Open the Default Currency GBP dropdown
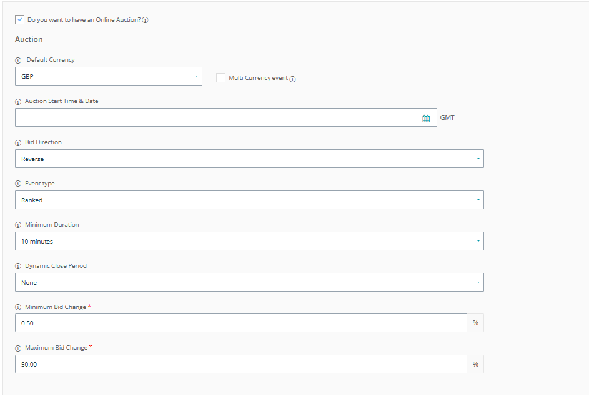The height and width of the screenshot is (399, 589). coord(108,76)
